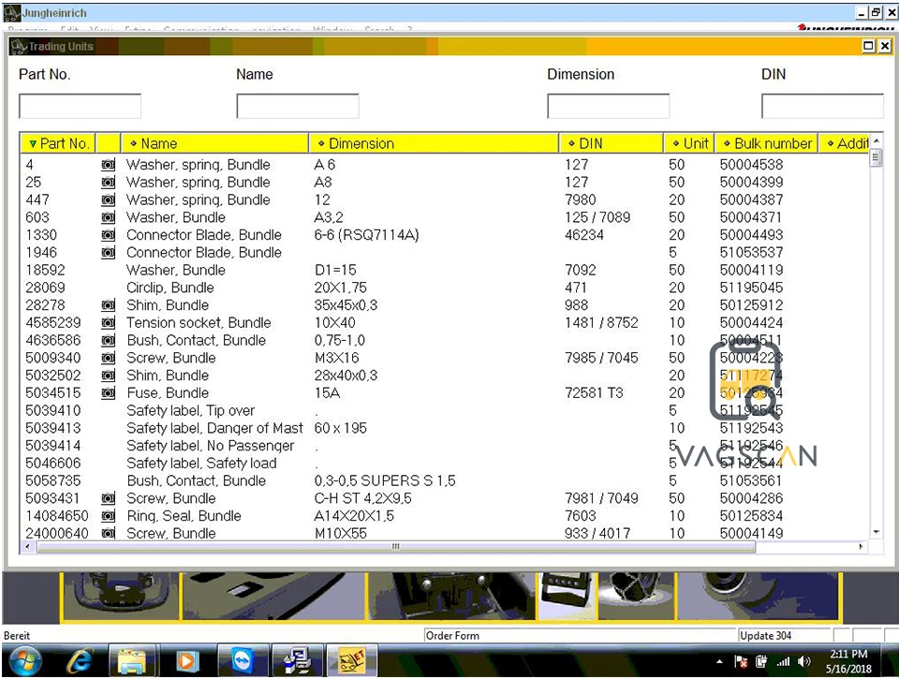Select Safety label, Danger of Mast entry

[214, 428]
